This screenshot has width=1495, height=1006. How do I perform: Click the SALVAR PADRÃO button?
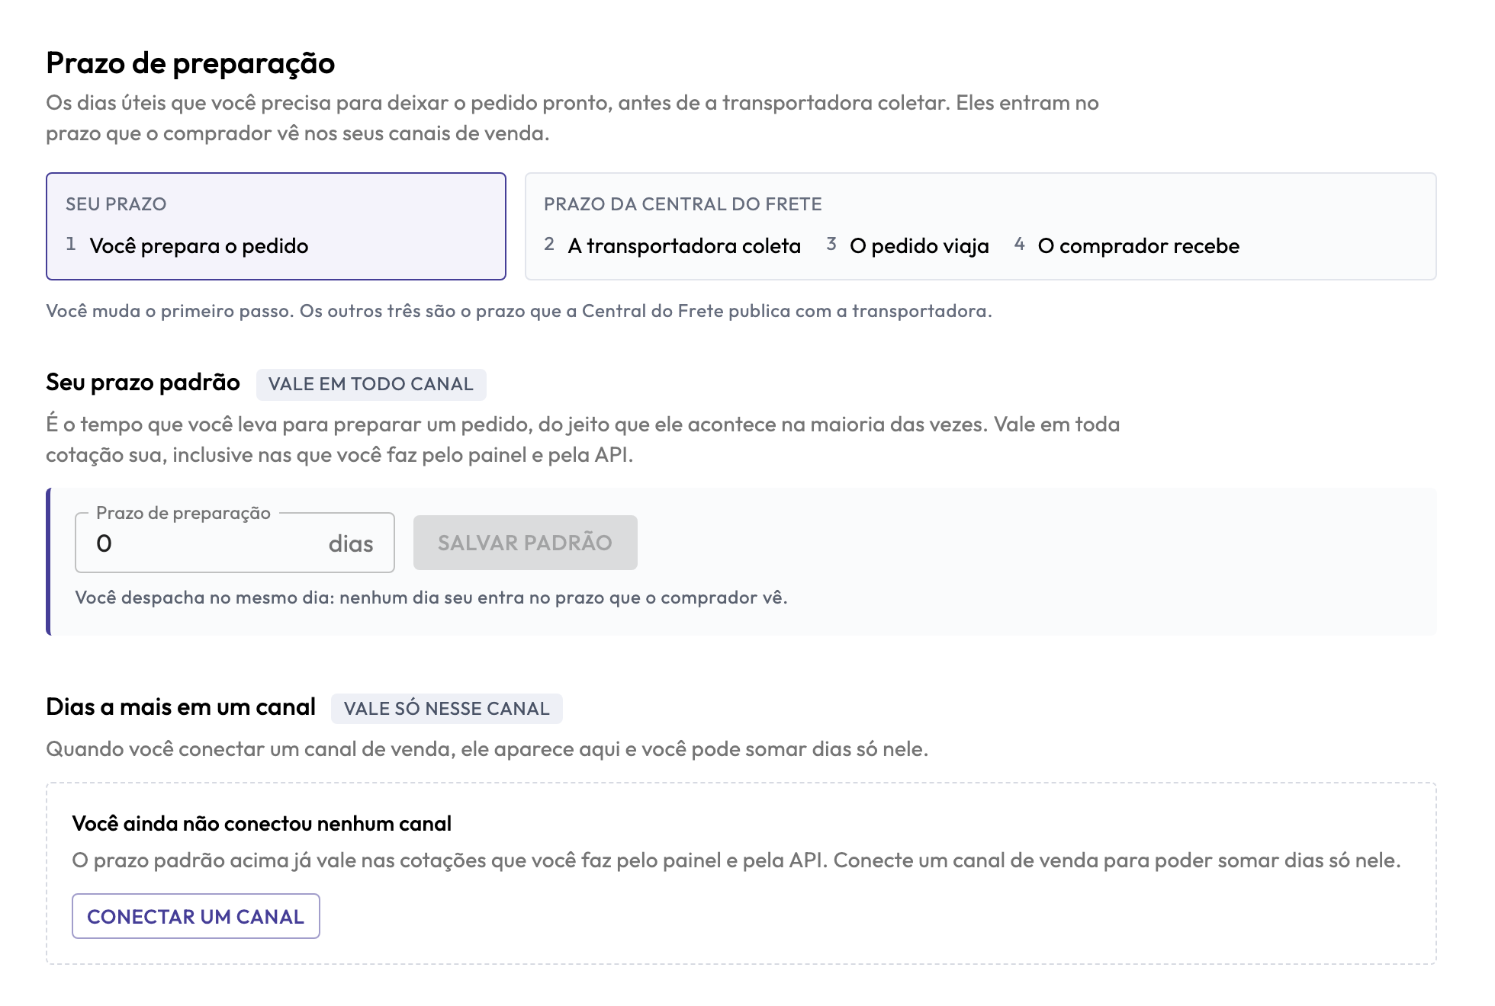click(525, 543)
